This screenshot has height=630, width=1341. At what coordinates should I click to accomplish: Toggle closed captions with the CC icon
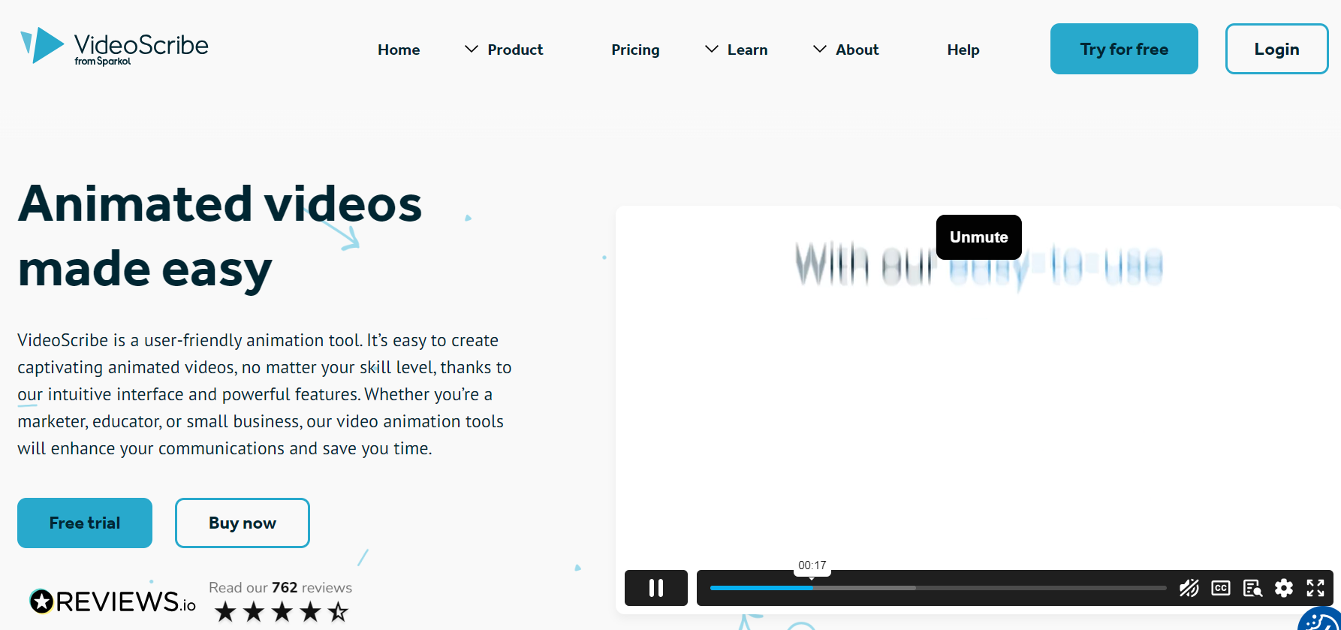(x=1221, y=588)
